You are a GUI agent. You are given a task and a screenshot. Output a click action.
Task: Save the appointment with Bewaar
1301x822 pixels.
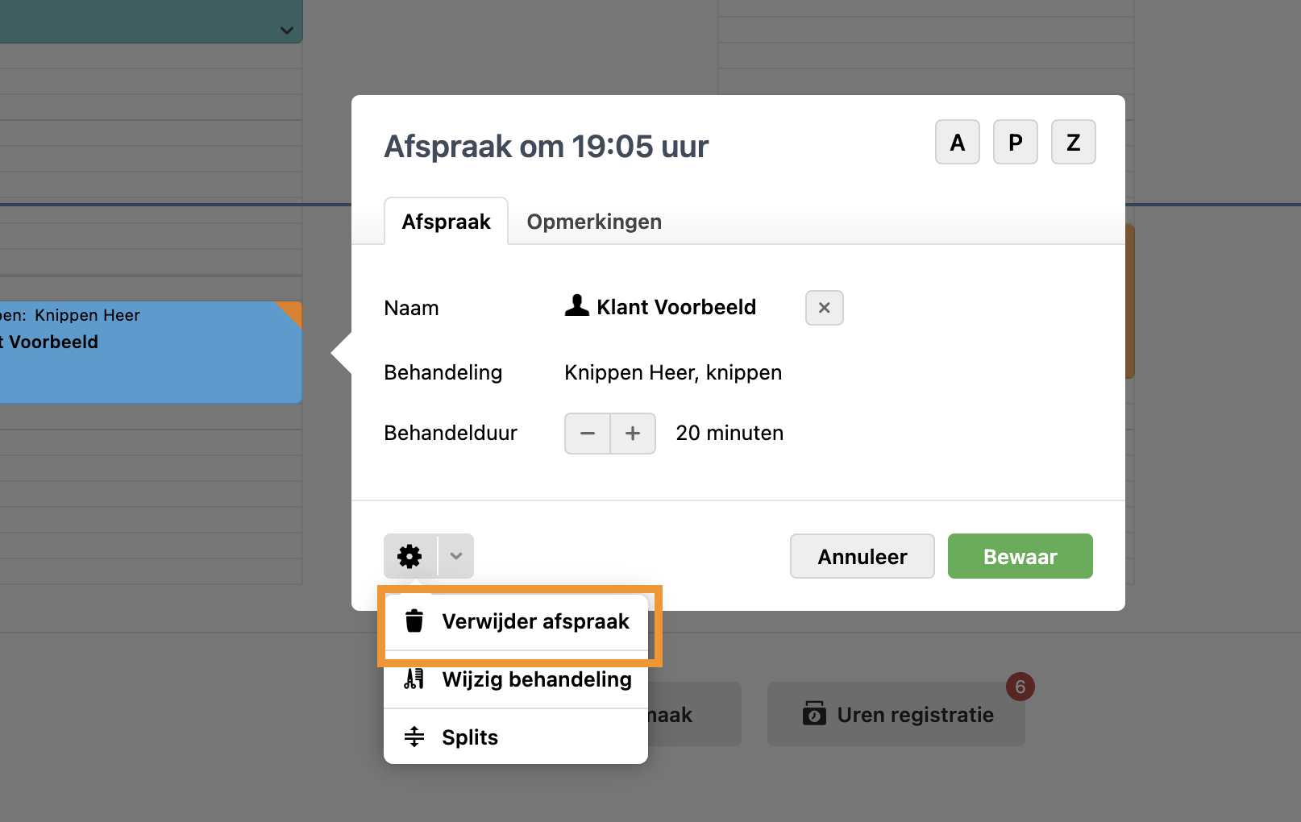[x=1020, y=556]
